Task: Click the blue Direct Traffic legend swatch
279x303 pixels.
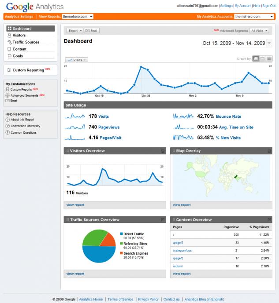Action: (121, 234)
